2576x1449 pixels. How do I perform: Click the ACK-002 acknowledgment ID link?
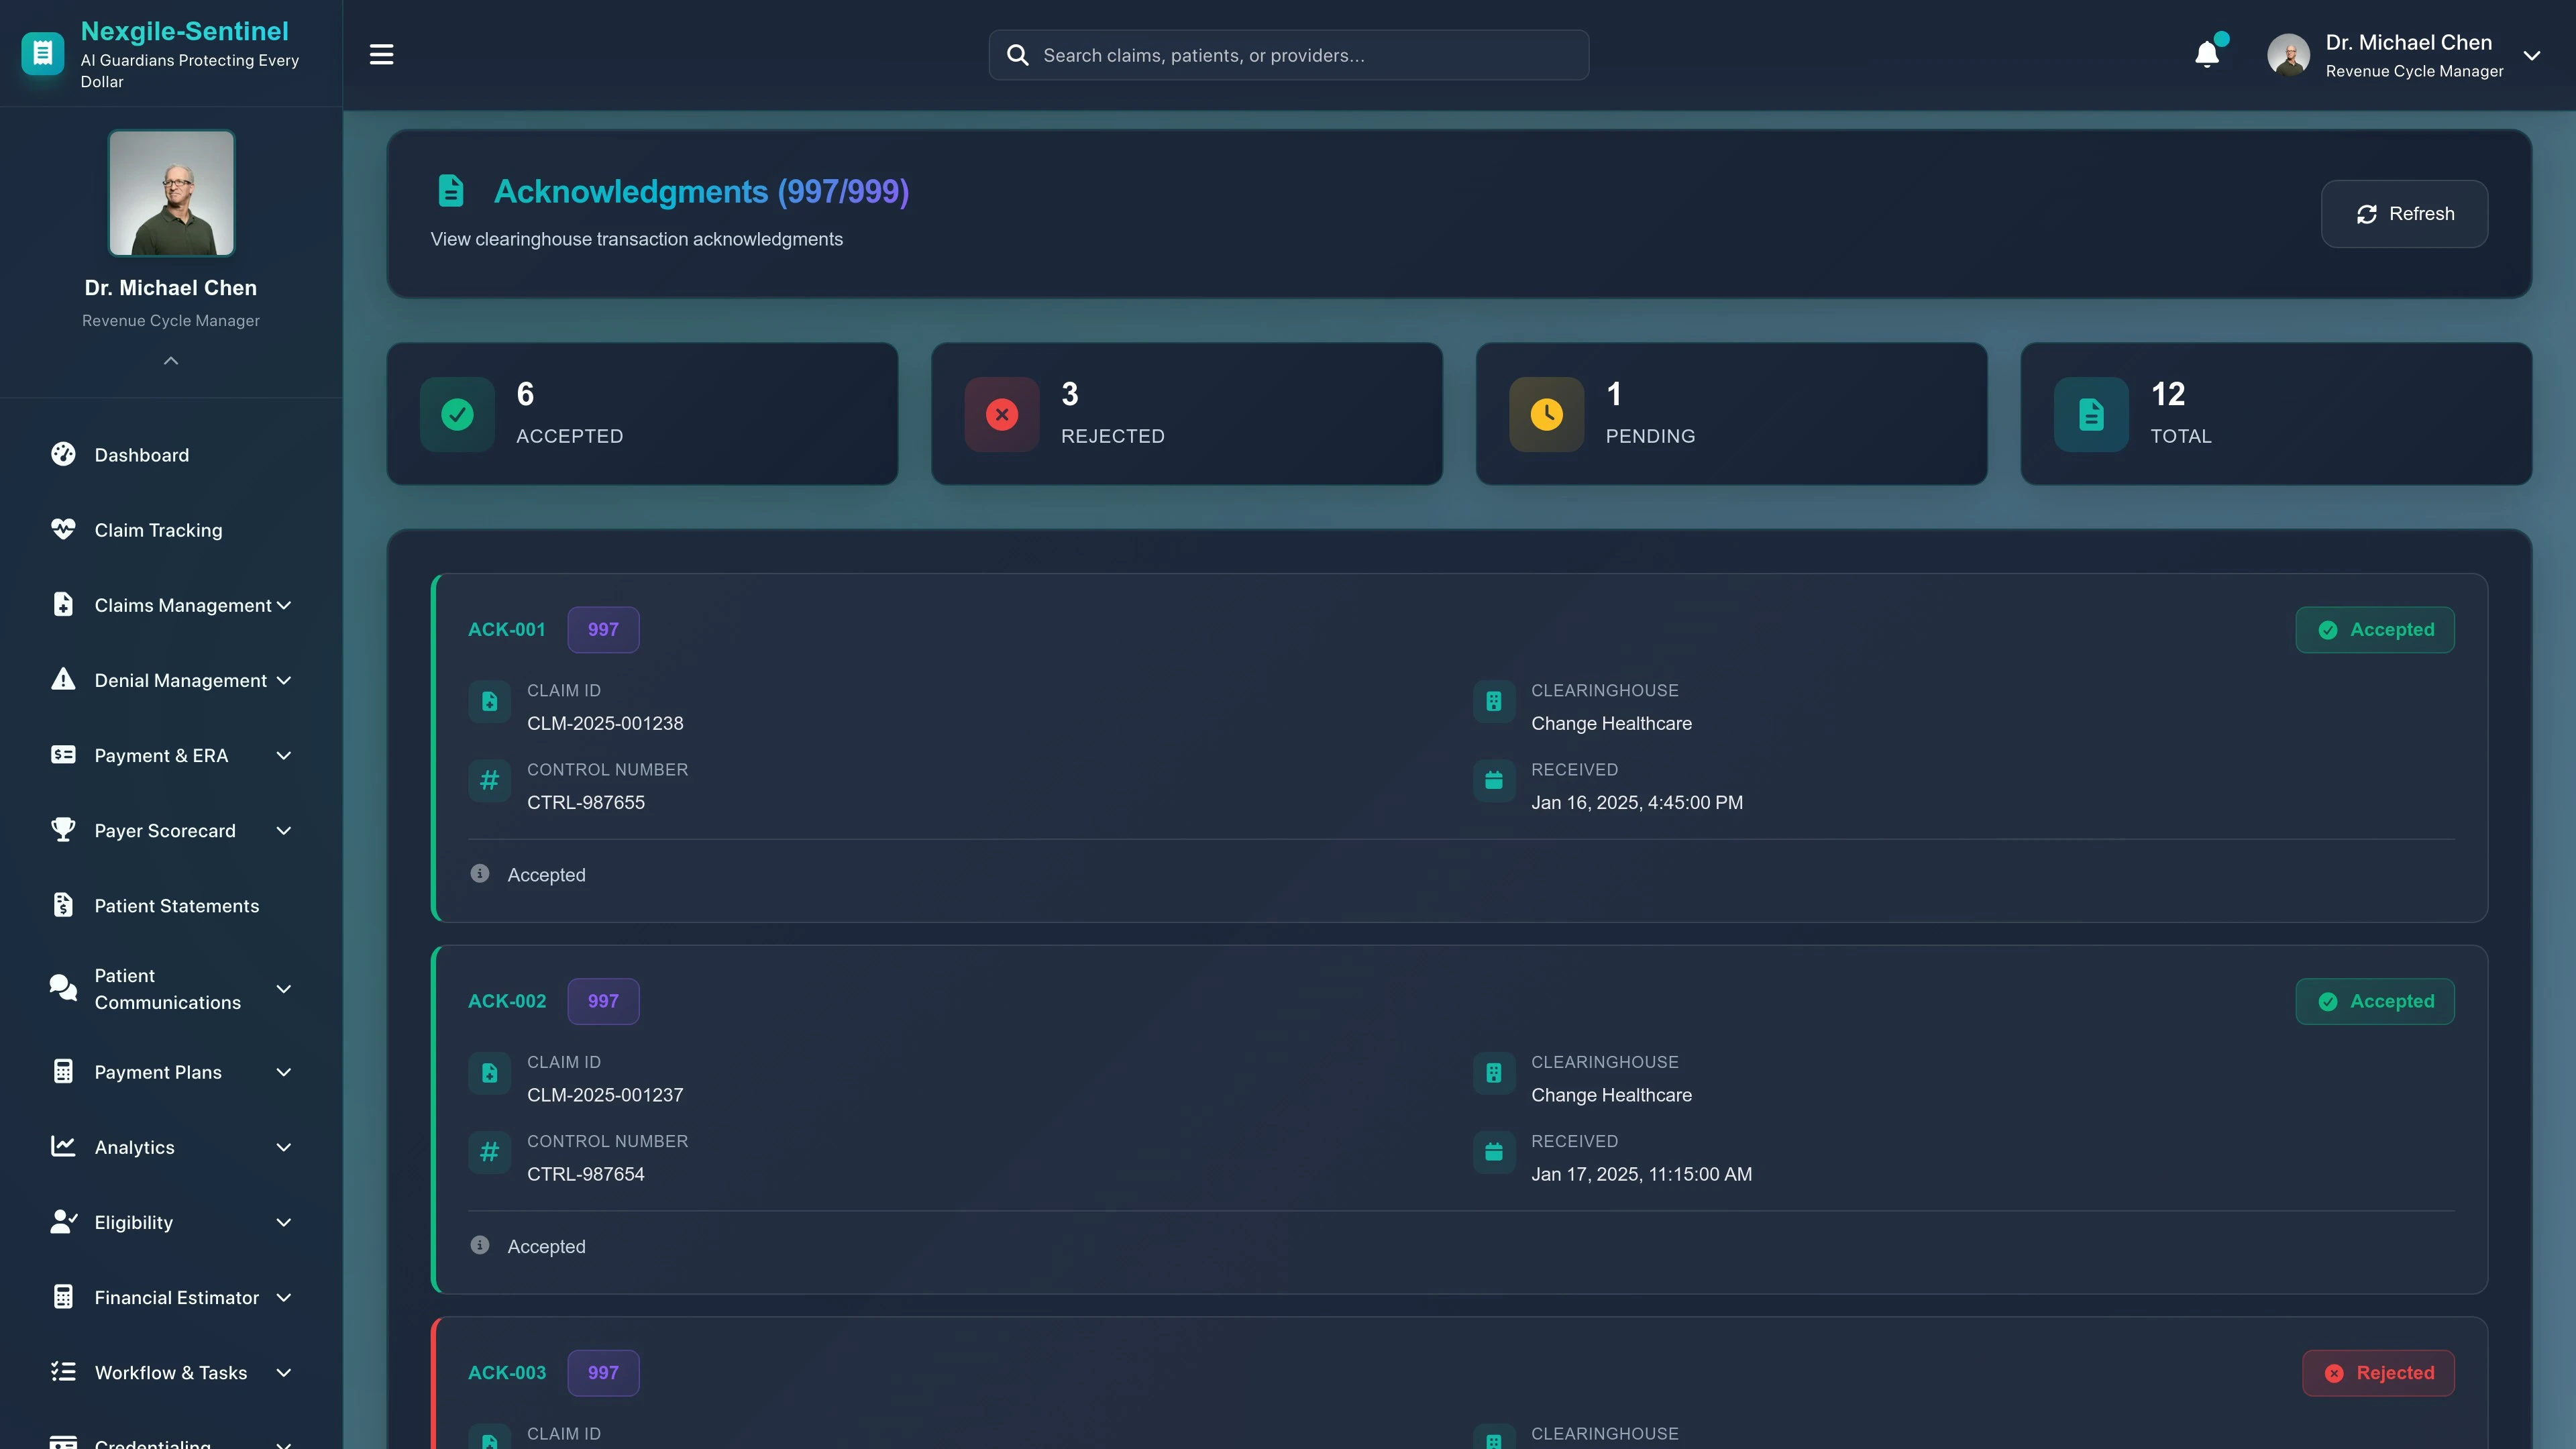(x=507, y=1001)
